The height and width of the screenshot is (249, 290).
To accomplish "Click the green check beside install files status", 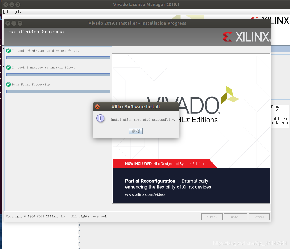I will click(8, 68).
